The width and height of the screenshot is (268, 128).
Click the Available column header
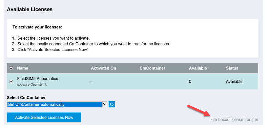click(198, 68)
